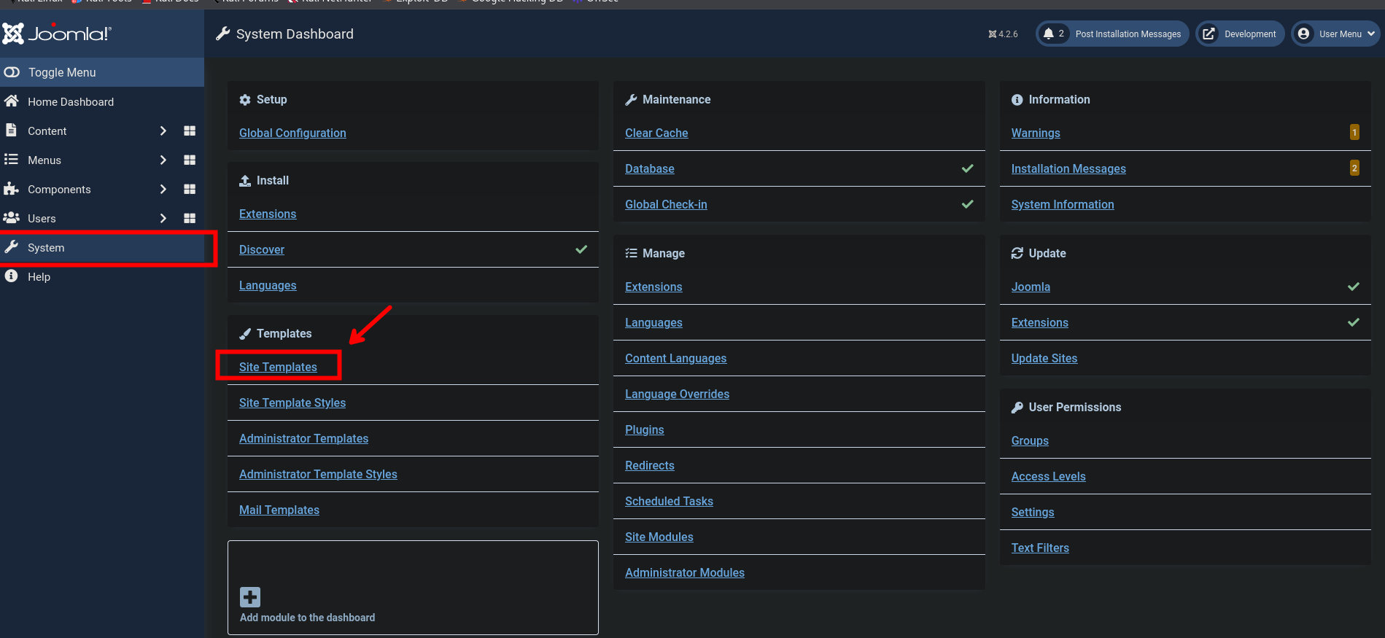Click the Clear Cache link
Screen dimensions: 1385x638
pos(656,133)
